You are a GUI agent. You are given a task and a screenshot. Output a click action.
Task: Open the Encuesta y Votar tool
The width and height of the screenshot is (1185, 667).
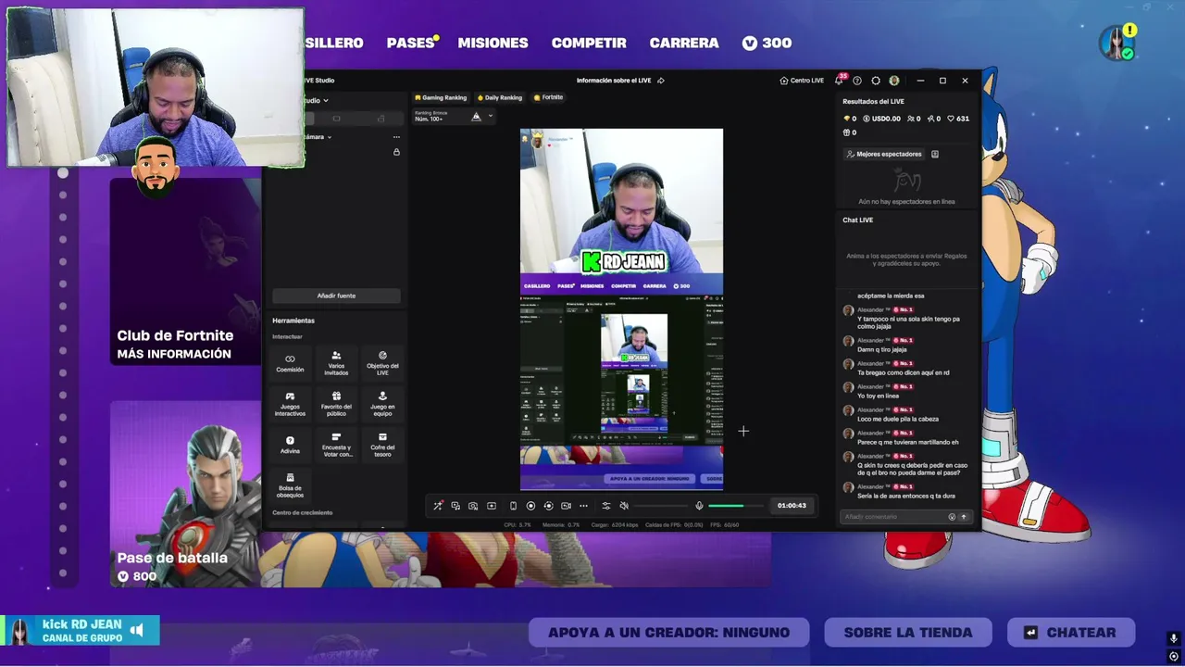coord(336,445)
